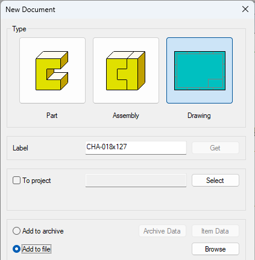Viewport: 255px width, 260px height.
Task: Open project chooser with Select button
Action: (215, 181)
